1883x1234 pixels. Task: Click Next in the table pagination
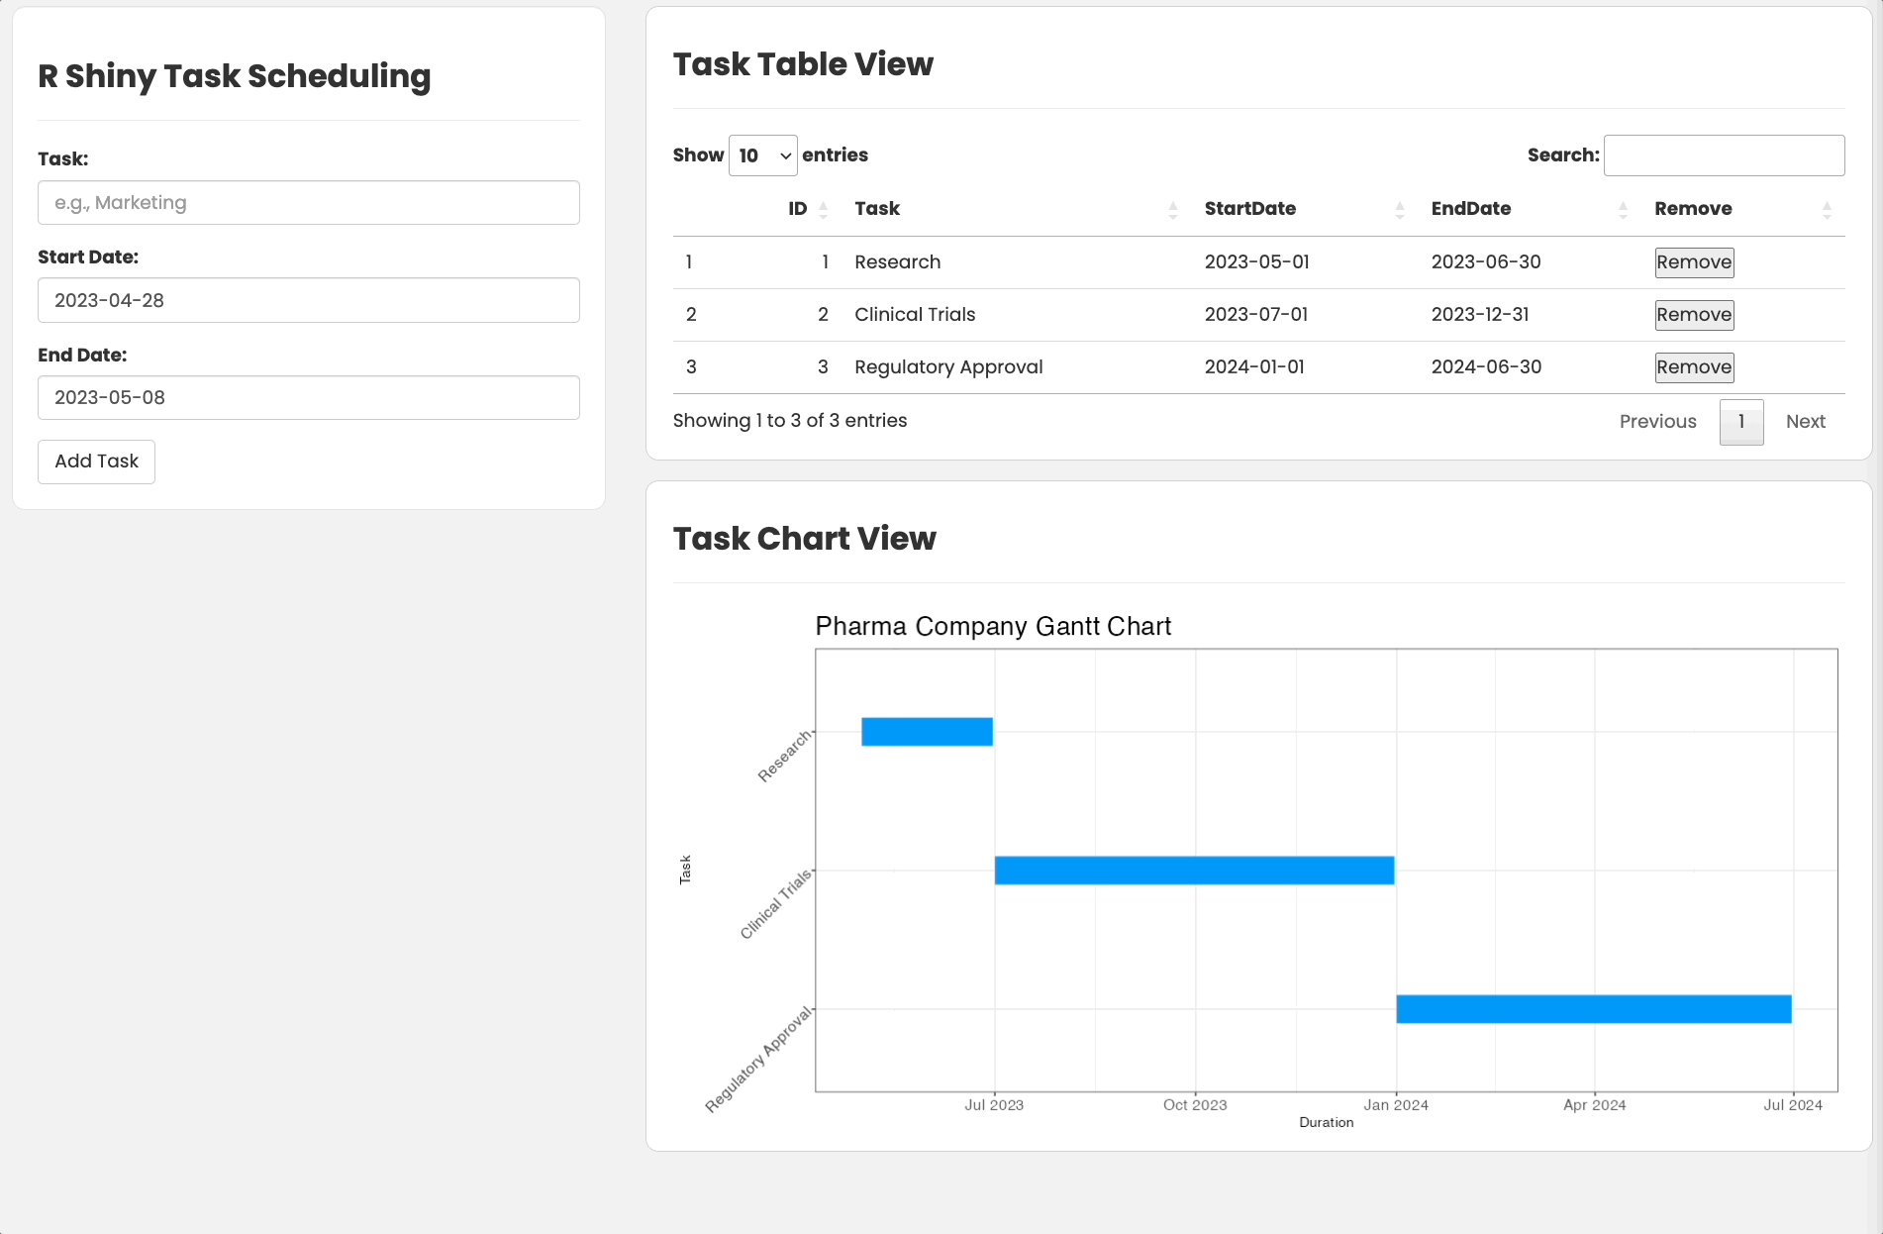point(1805,421)
